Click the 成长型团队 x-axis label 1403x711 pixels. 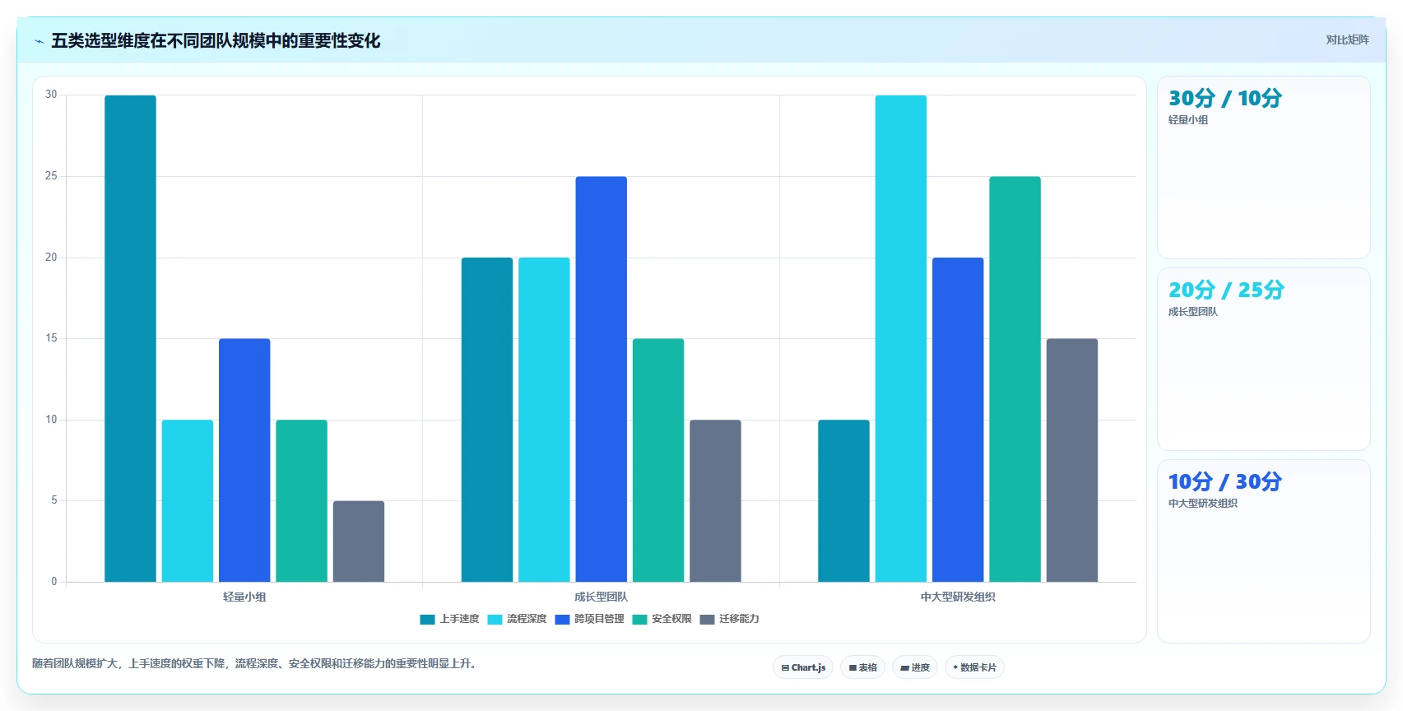click(602, 597)
